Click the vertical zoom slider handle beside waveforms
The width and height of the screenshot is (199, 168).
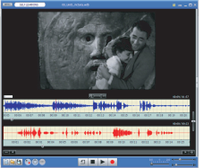pos(193,121)
